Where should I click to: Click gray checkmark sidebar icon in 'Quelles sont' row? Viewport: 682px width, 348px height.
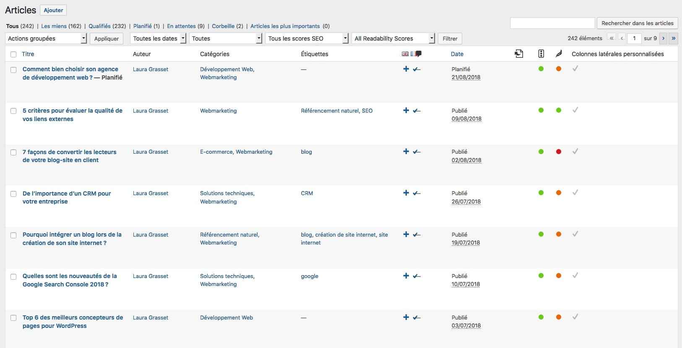click(x=575, y=275)
